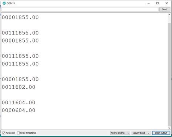The height and width of the screenshot is (137, 172).
Task: Close the COM15 serial monitor window
Action: point(167,3)
